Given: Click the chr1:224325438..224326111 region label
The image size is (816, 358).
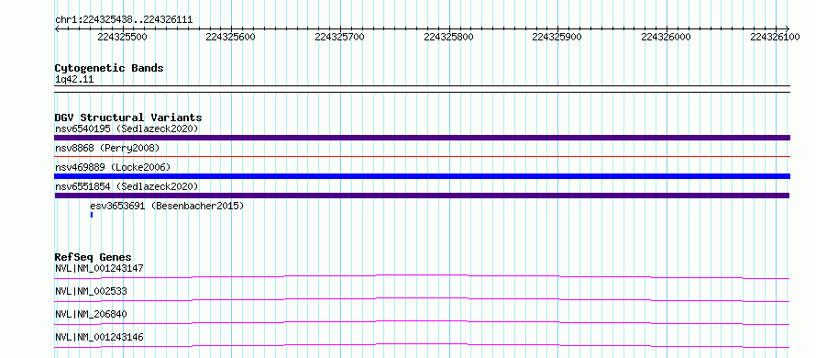Looking at the screenshot, I should coord(124,19).
